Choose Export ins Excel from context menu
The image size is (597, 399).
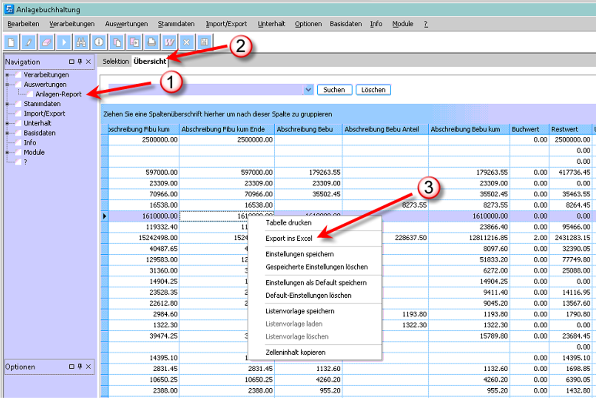pyautogui.click(x=289, y=238)
